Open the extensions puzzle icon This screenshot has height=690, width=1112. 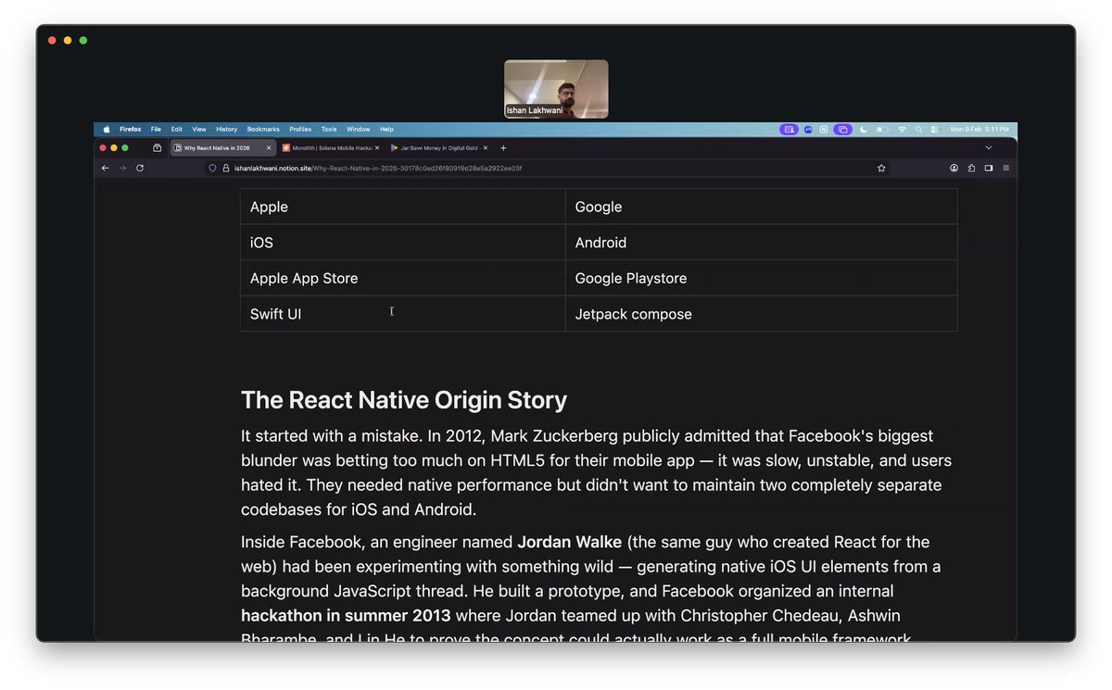click(971, 169)
